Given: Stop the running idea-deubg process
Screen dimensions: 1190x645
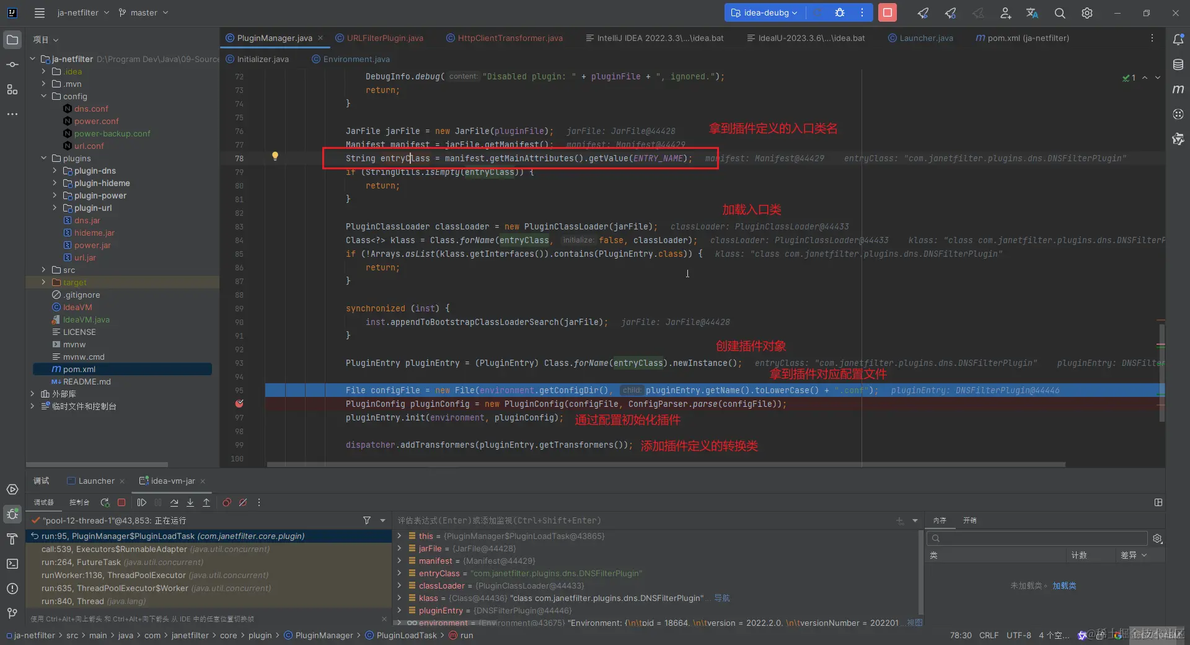Looking at the screenshot, I should click(x=888, y=12).
